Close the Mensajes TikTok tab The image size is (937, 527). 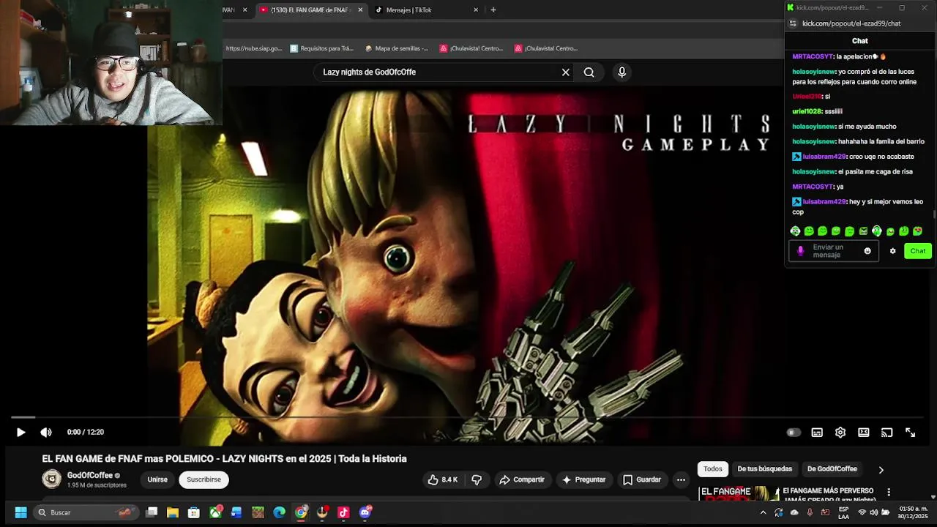[476, 10]
